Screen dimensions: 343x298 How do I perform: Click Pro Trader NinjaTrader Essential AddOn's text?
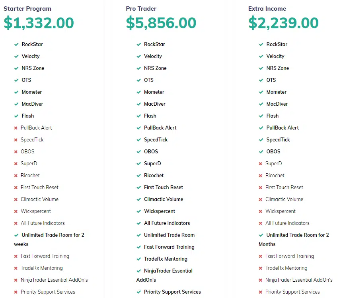click(164, 275)
